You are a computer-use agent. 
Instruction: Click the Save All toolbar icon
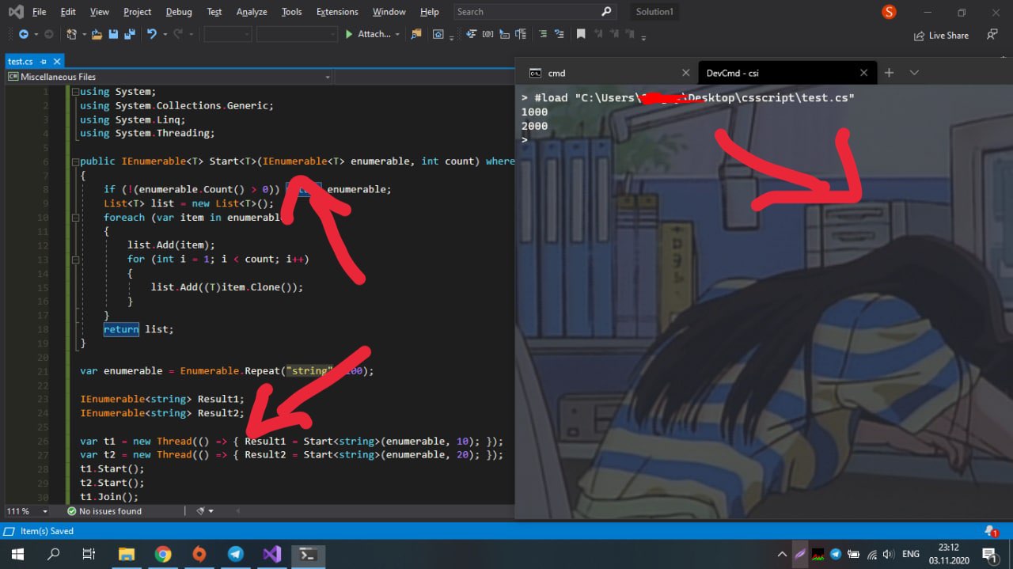pos(128,34)
